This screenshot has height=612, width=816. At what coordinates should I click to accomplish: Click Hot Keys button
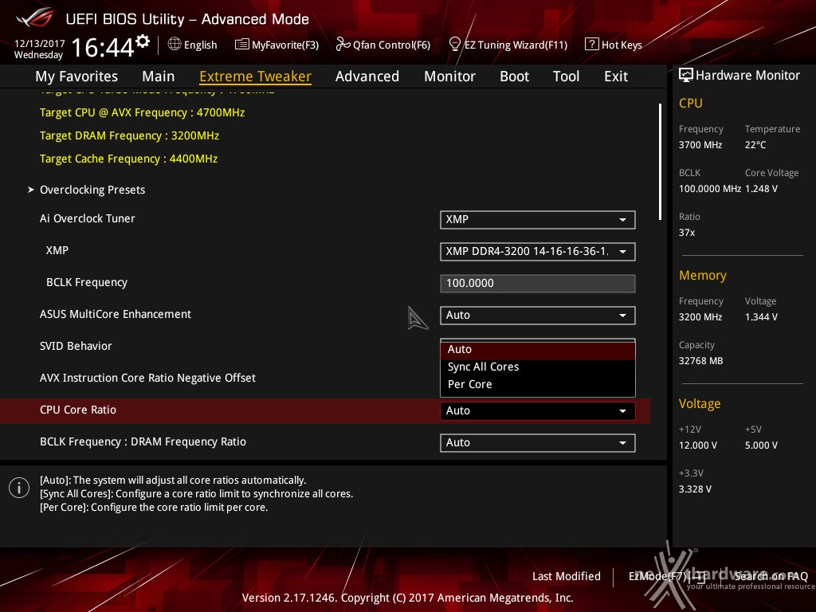point(614,45)
